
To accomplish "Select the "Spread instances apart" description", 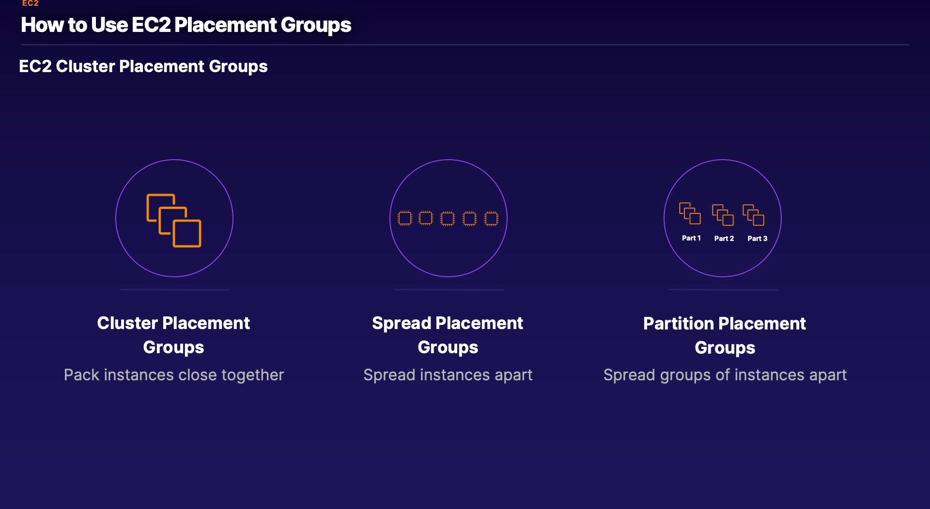I will point(448,375).
